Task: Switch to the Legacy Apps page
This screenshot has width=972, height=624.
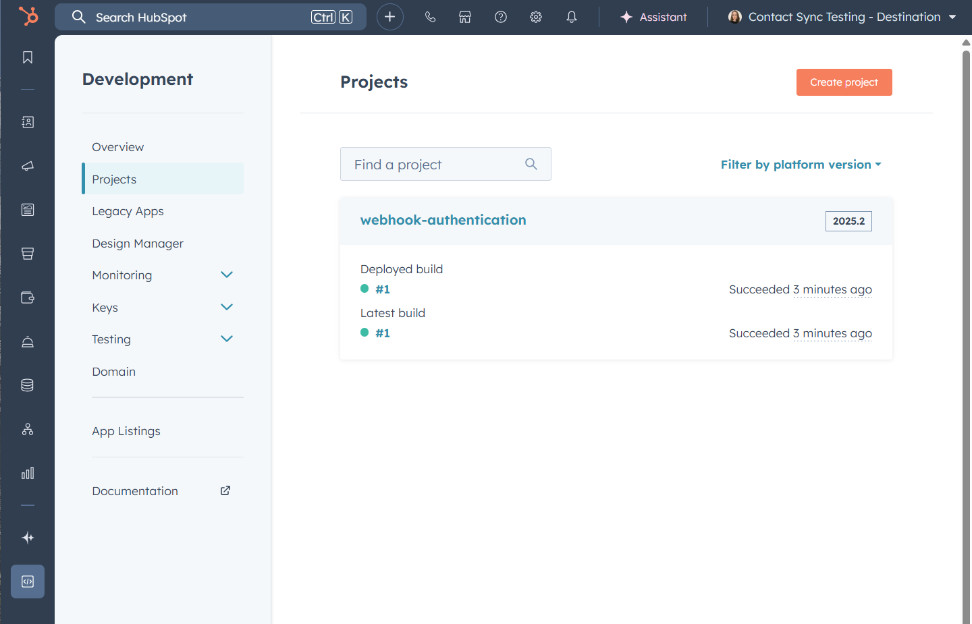Action: point(128,211)
